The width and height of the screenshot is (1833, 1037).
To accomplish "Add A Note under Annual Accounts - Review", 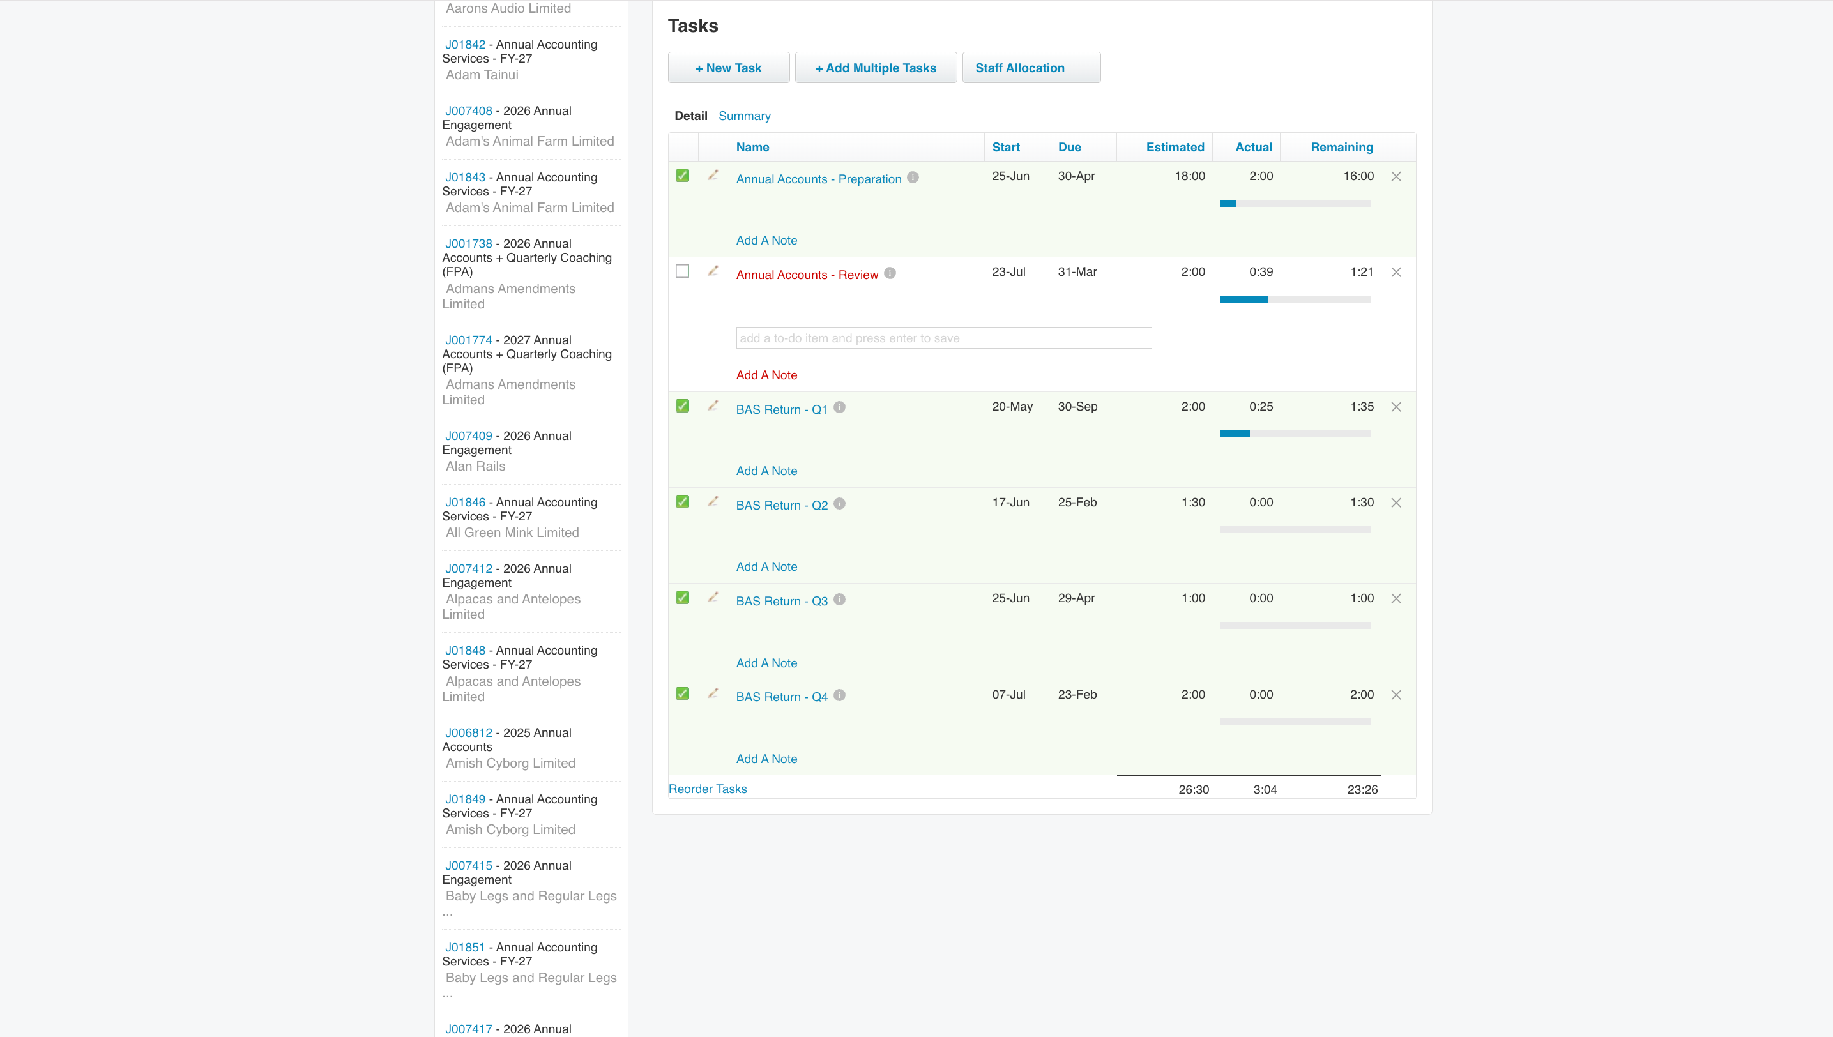I will coord(766,375).
